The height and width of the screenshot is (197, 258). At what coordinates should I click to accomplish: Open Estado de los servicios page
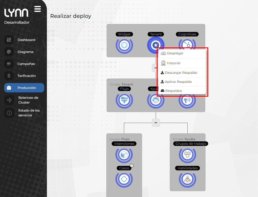pyautogui.click(x=29, y=113)
